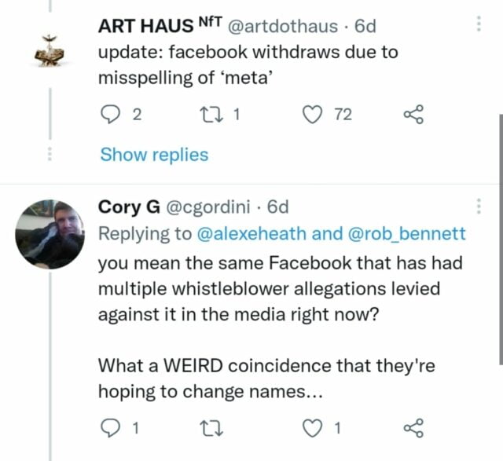Open more options for Cory G's tweet
Screen dimensions: 503x461
479,207
